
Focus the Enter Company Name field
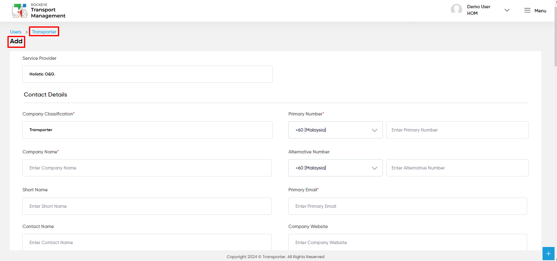147,168
